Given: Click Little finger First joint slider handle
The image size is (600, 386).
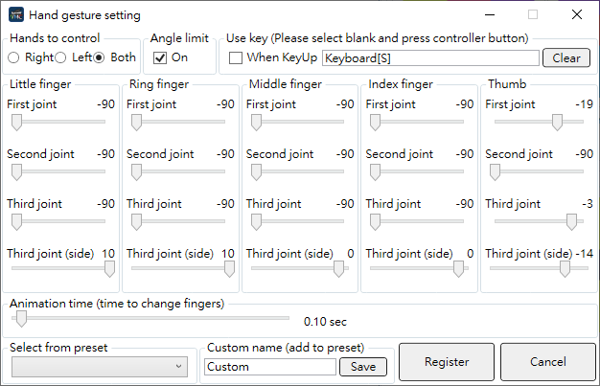Looking at the screenshot, I should [x=16, y=123].
